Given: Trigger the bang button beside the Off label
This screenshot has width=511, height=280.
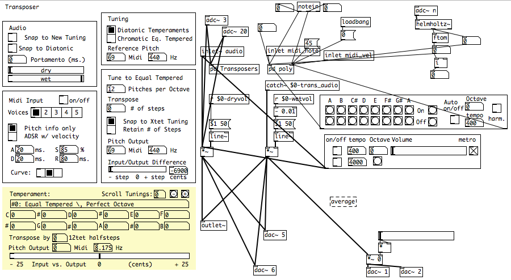Looking at the screenshot, I should (433, 121).
